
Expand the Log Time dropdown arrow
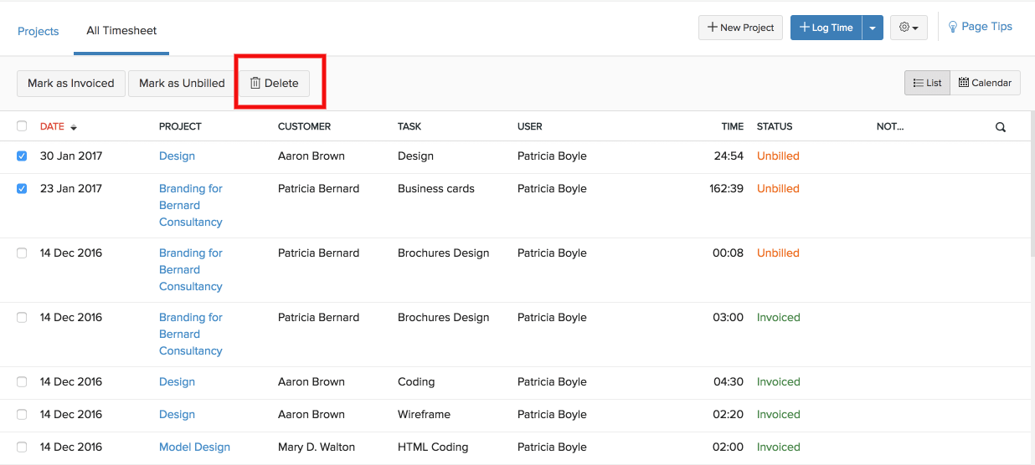pyautogui.click(x=873, y=28)
